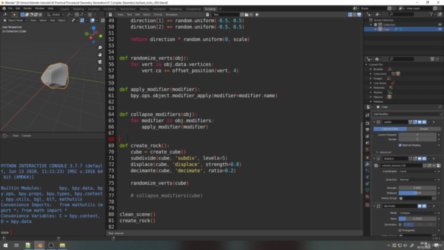Open the Windows Start menu
The width and height of the screenshot is (444, 250).
[6, 245]
